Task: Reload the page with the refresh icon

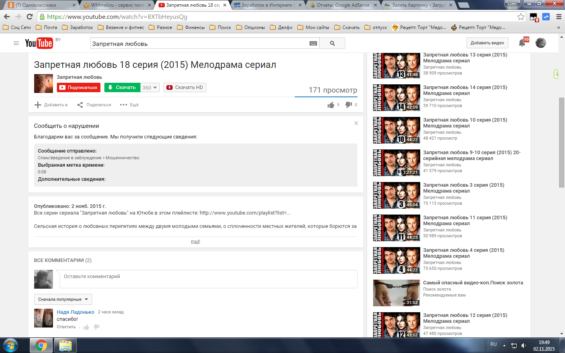Action: pos(29,17)
